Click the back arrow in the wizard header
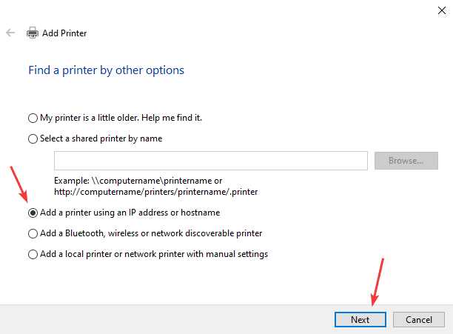Viewport: 453px width, 334px height. (x=10, y=33)
